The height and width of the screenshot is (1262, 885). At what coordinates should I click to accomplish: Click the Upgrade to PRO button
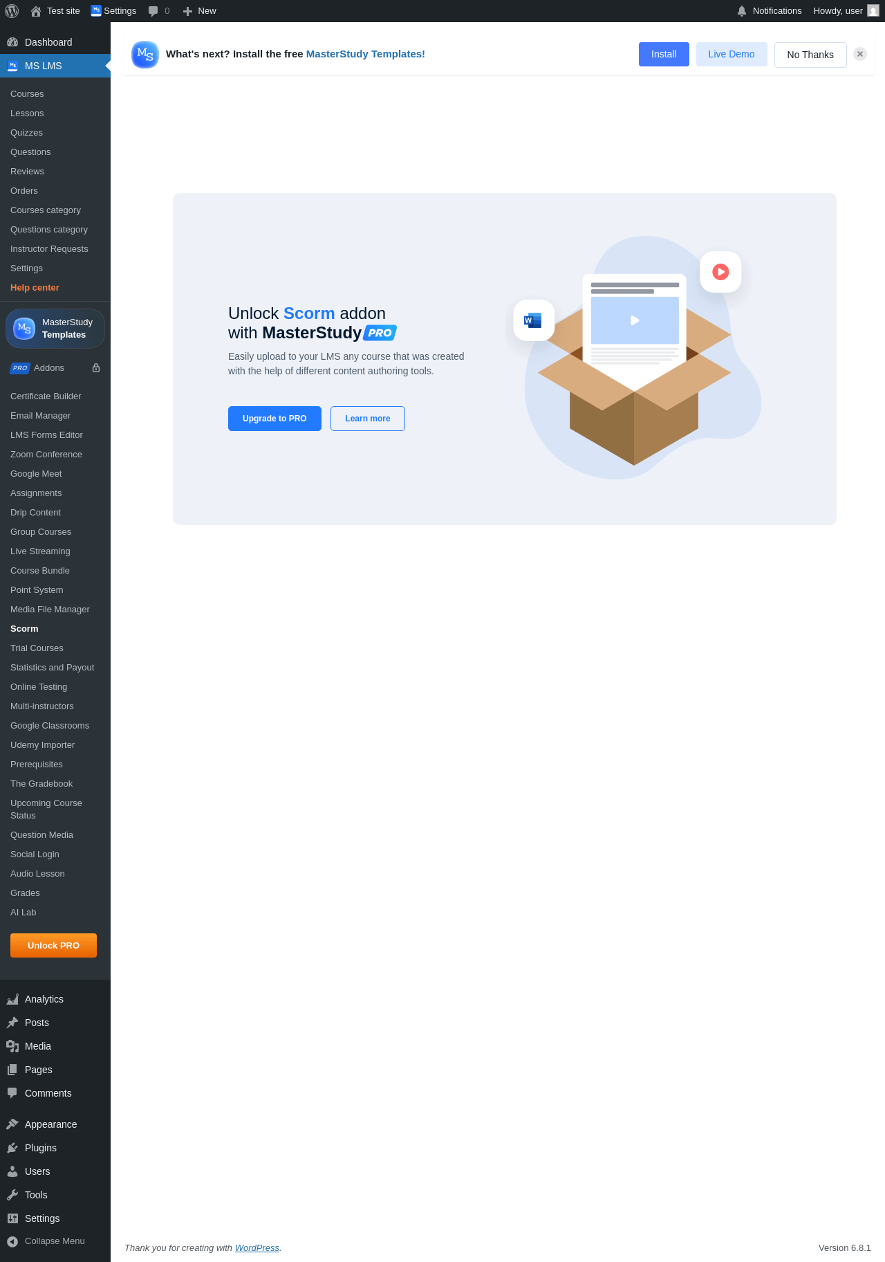274,419
